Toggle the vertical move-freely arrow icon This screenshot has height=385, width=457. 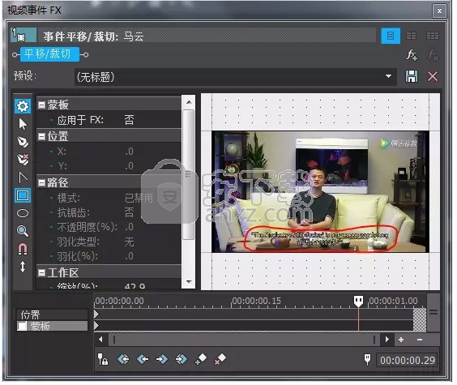[23, 267]
